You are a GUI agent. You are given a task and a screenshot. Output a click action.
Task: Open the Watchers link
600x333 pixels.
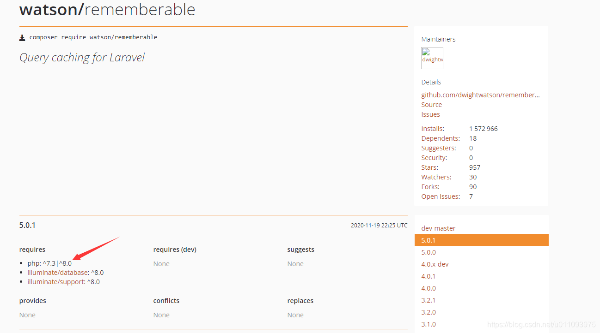(x=436, y=177)
